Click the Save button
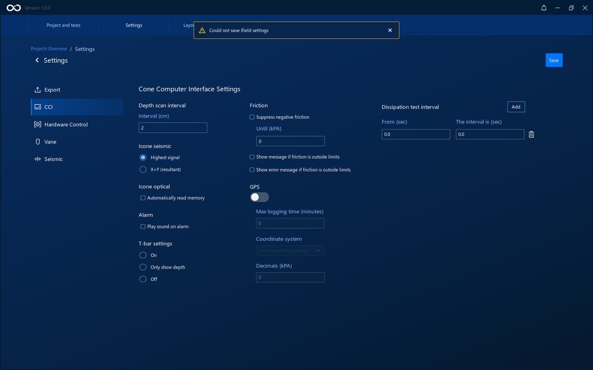Image resolution: width=593 pixels, height=370 pixels. tap(554, 60)
